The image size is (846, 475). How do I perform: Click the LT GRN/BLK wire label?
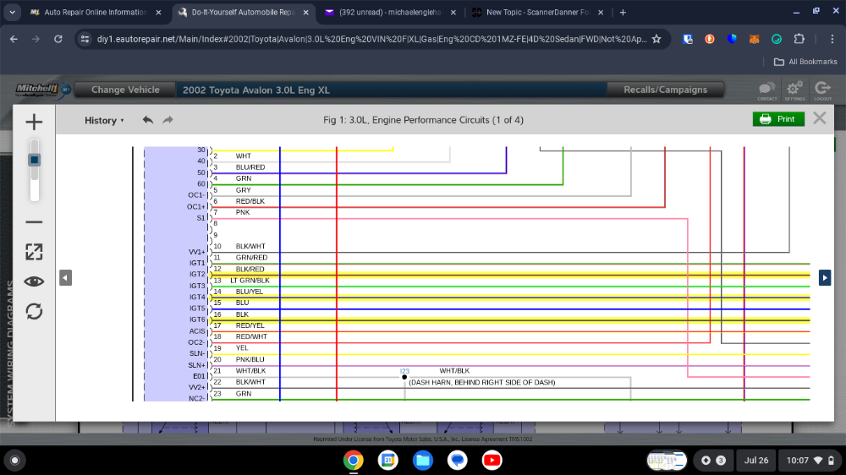pyautogui.click(x=250, y=281)
